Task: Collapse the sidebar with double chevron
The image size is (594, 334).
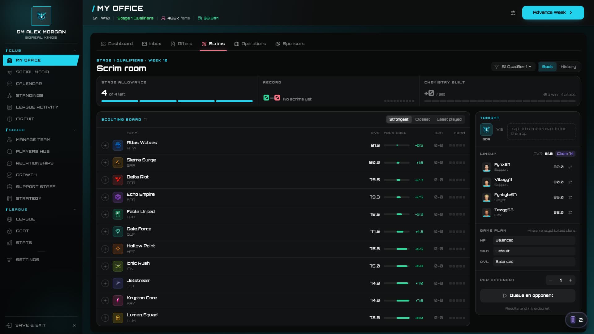Action: coord(74,325)
